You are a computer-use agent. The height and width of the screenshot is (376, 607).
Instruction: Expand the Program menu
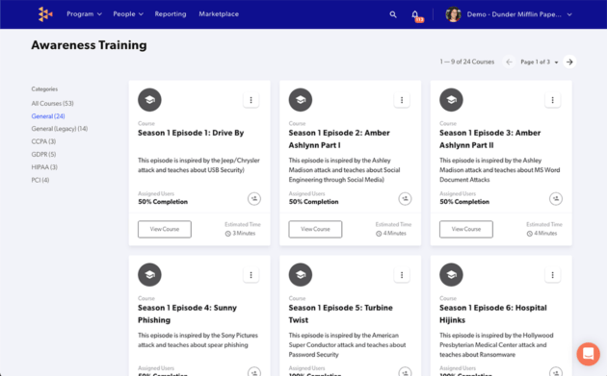(84, 13)
